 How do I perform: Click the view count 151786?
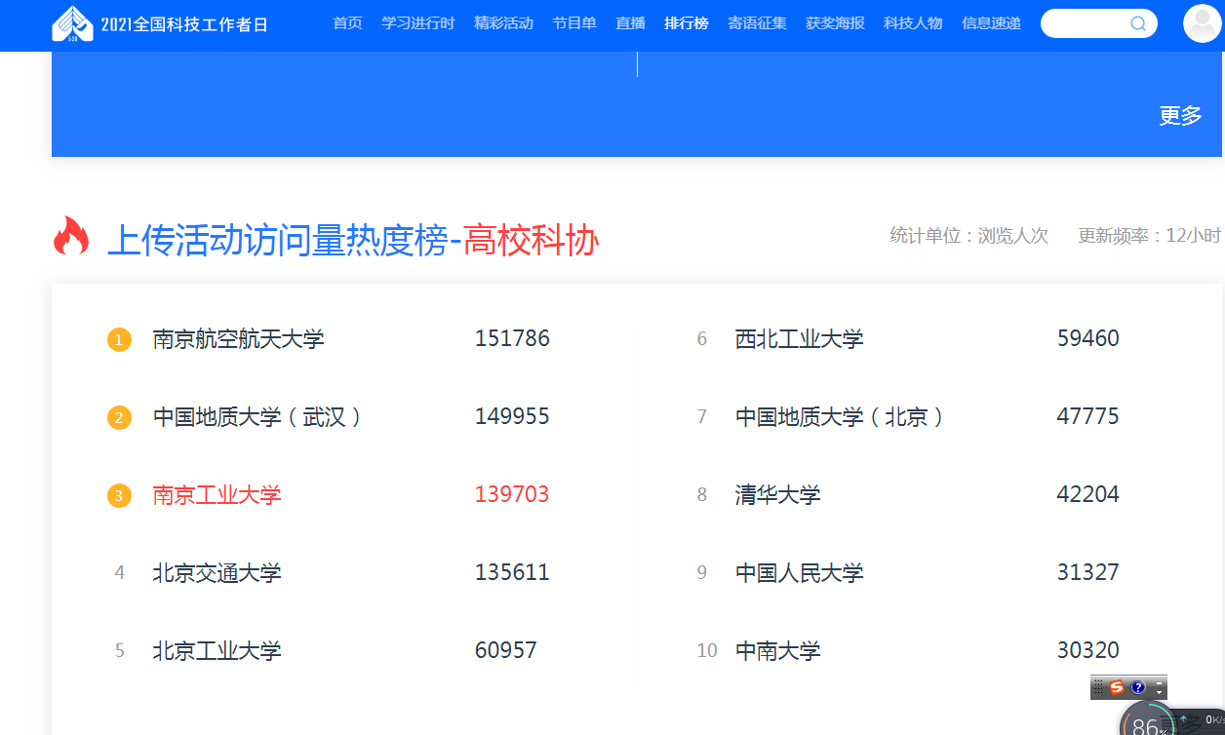(x=512, y=339)
